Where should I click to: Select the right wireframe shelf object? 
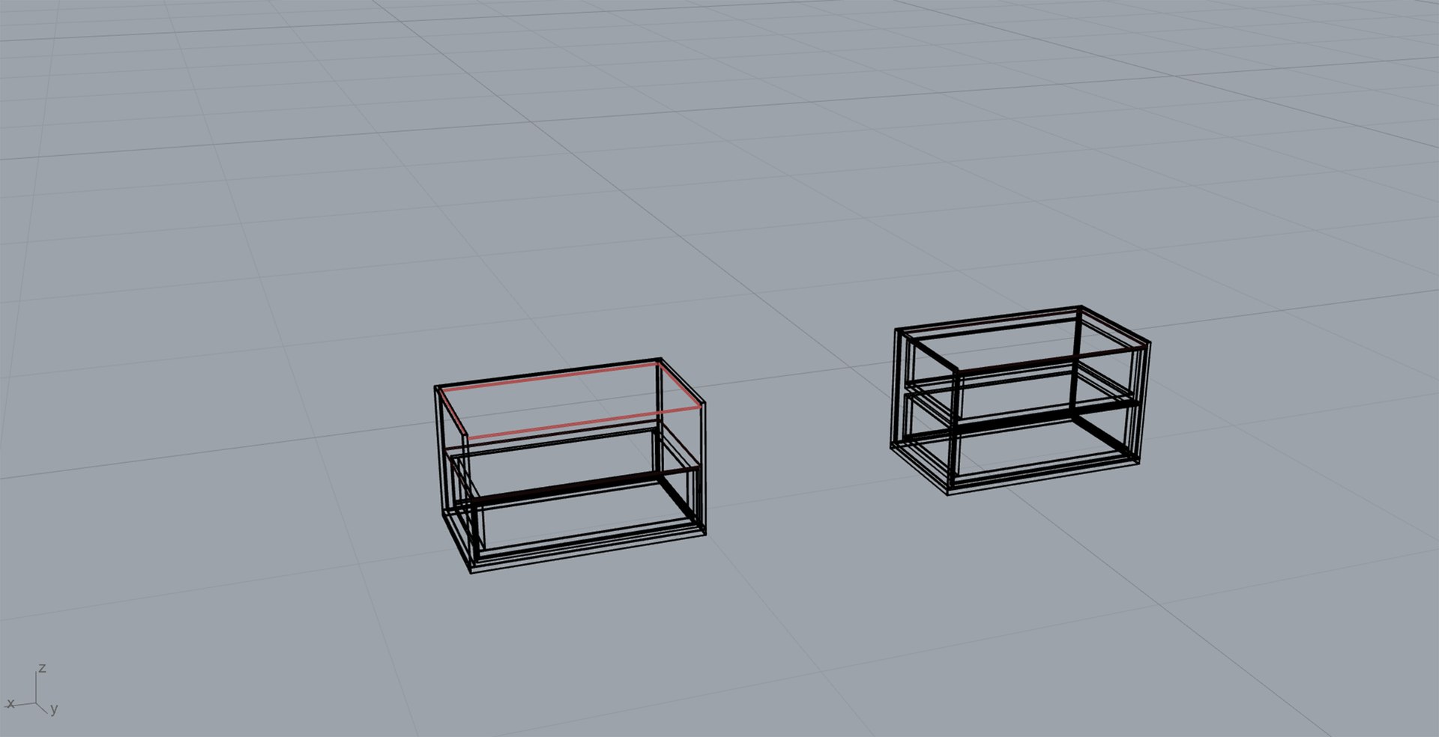(1020, 400)
